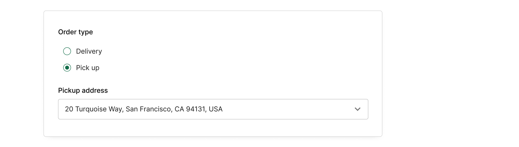Image resolution: width=519 pixels, height=147 pixels.
Task: Click the "Delivery" option label text
Action: coord(89,51)
